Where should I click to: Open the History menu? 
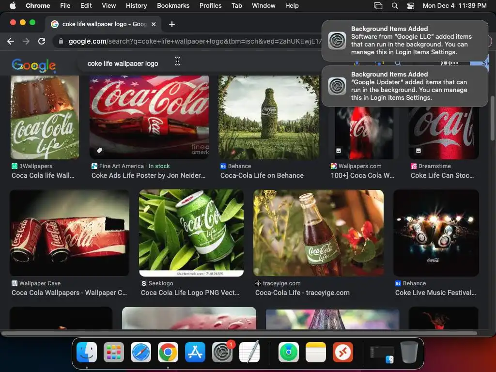coord(136,5)
